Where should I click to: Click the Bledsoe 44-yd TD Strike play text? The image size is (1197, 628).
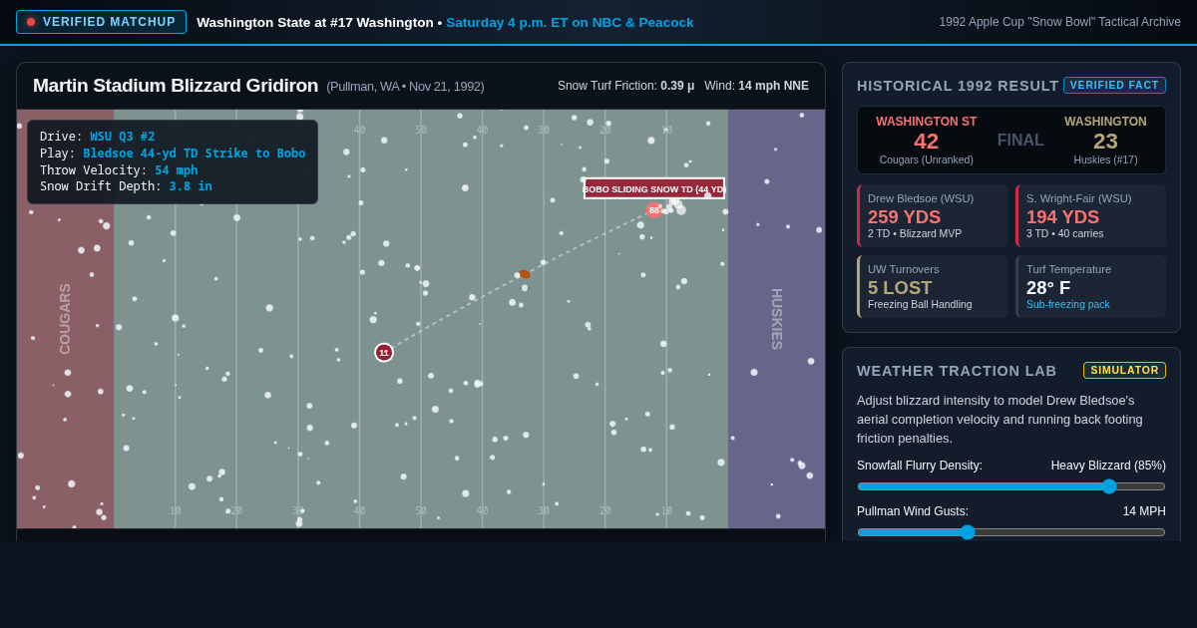coord(195,154)
